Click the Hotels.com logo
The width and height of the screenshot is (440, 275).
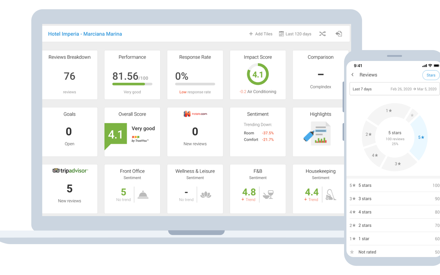click(195, 114)
